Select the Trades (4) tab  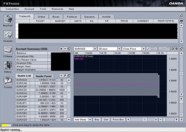25,16
